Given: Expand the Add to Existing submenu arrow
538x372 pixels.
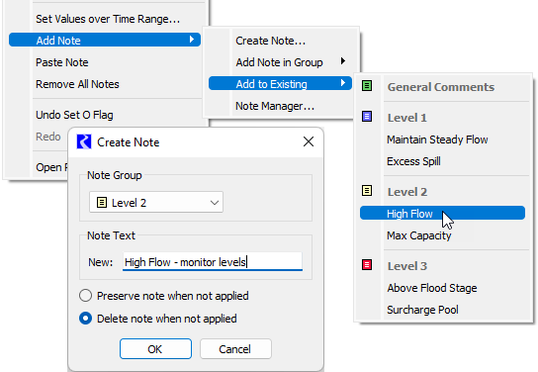Looking at the screenshot, I should pos(343,83).
